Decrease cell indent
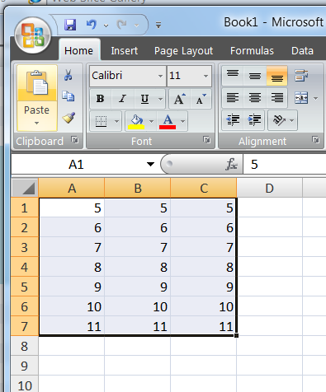Screen dimensions: 326x392 pyautogui.click(x=233, y=120)
